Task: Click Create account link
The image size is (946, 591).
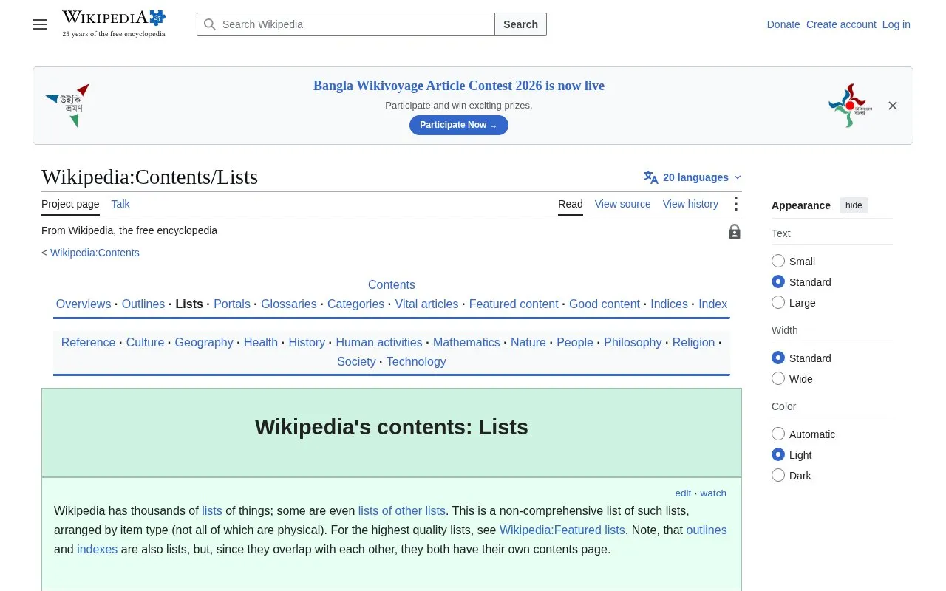Action: [x=841, y=24]
